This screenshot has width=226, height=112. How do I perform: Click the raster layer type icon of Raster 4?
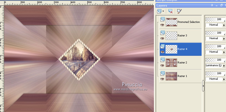162,46
